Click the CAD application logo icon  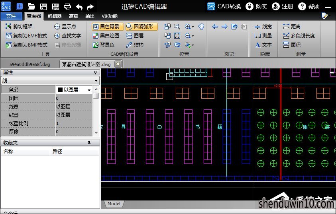tap(6, 6)
